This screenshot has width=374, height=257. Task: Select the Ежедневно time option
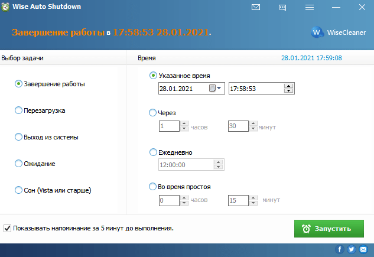click(154, 152)
